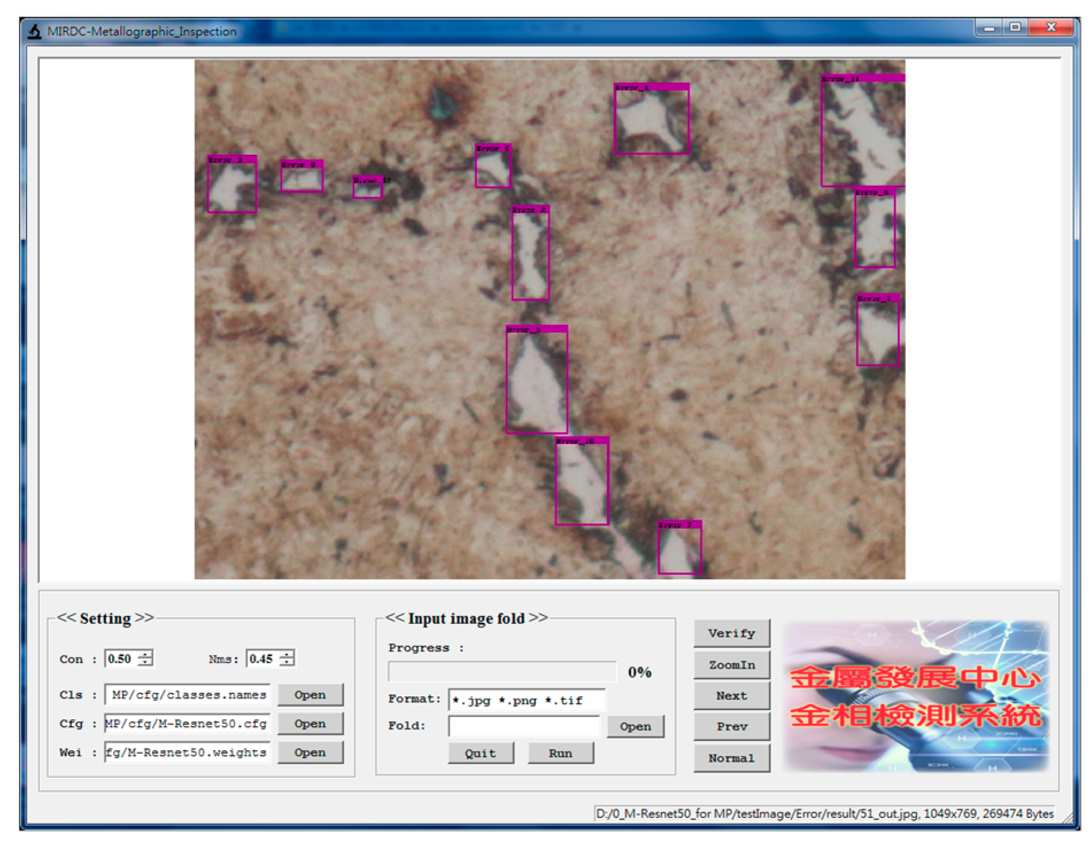
Task: Click the Nms value field showing 0.45
Action: tap(262, 658)
